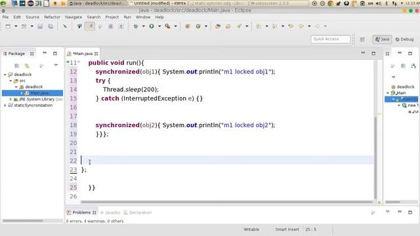Open the Refactor menu
Screen dimensions: 420x236
pos(52,17)
